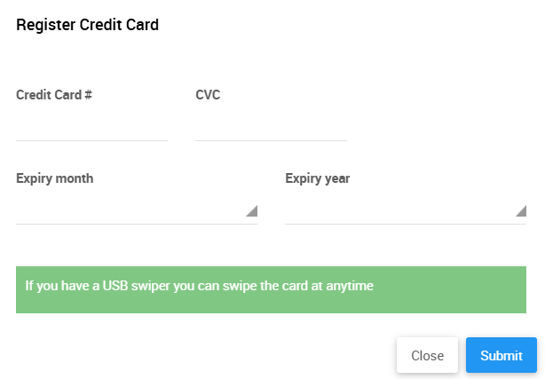Place cursor in the security code field
The image size is (545, 379).
click(x=271, y=126)
